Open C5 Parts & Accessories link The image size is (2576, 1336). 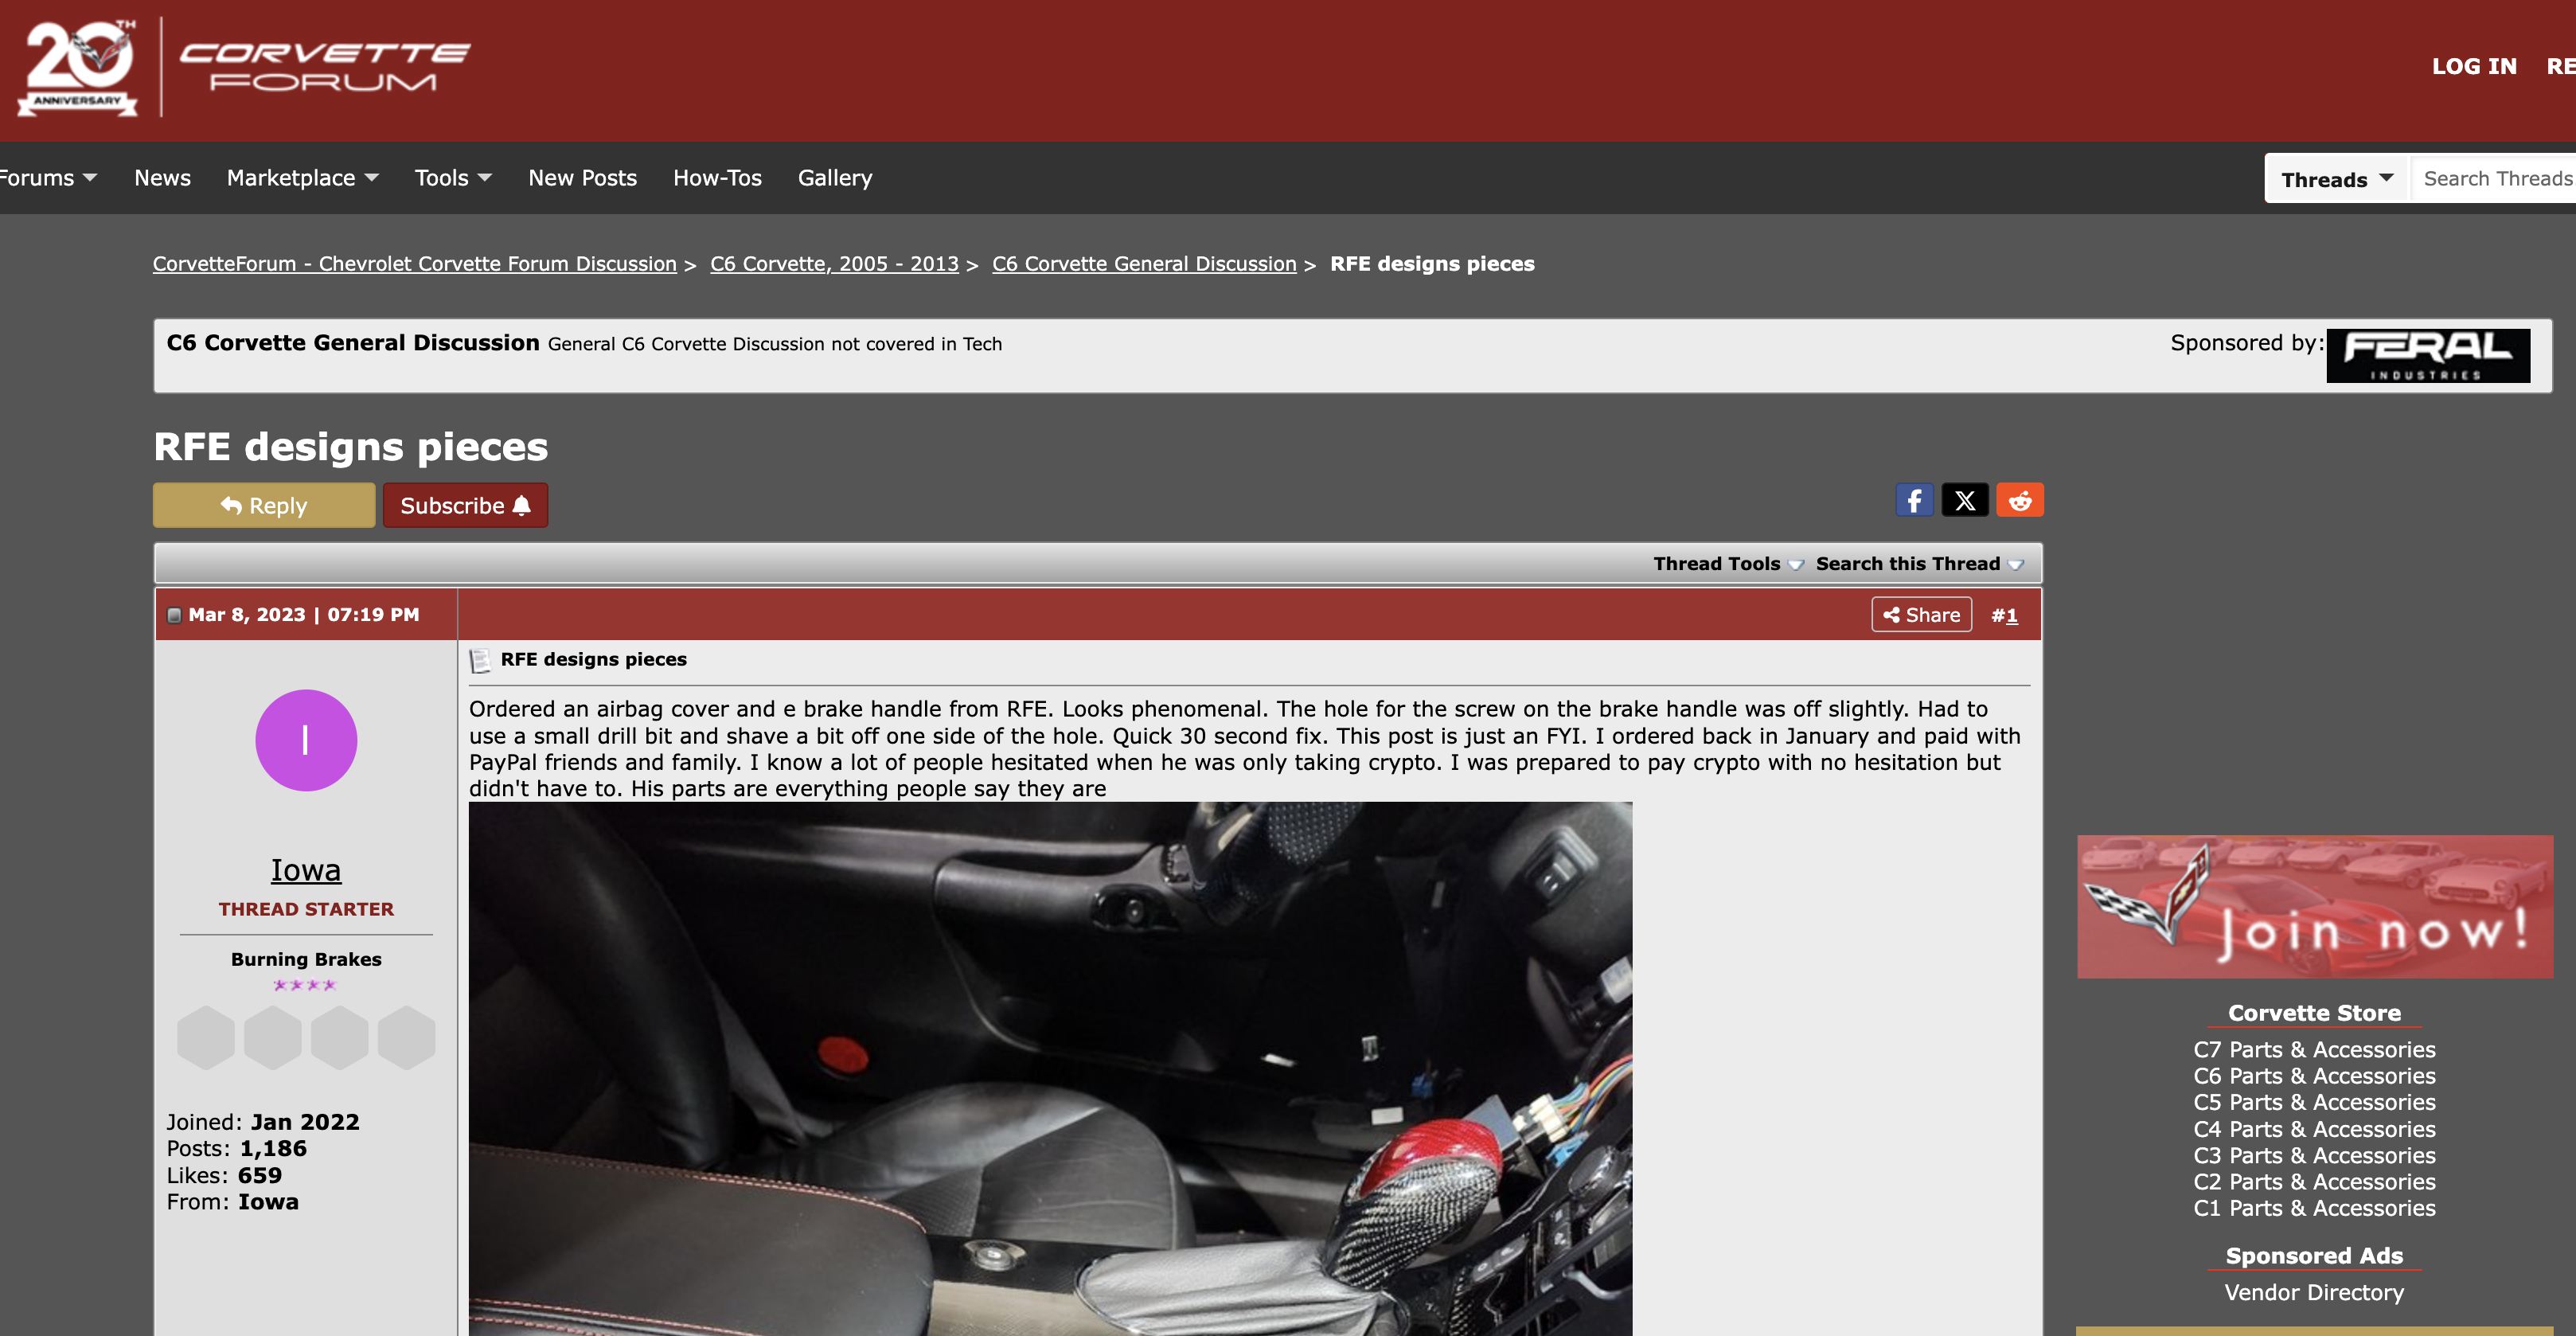click(2314, 1102)
